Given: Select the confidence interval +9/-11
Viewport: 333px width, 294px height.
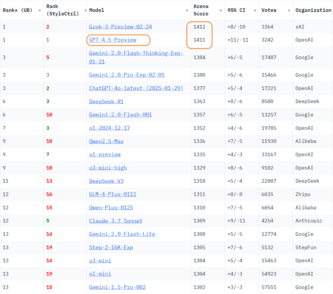Looking at the screenshot, I should pyautogui.click(x=236, y=221).
